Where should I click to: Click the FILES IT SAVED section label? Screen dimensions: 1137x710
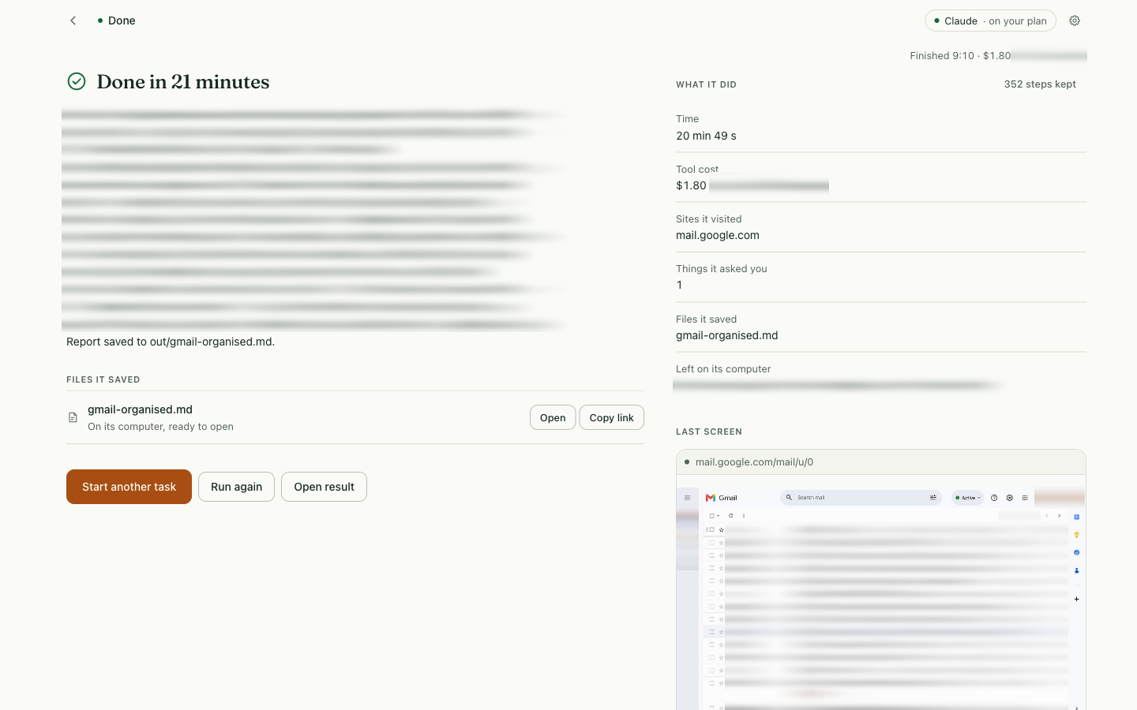pyautogui.click(x=103, y=379)
